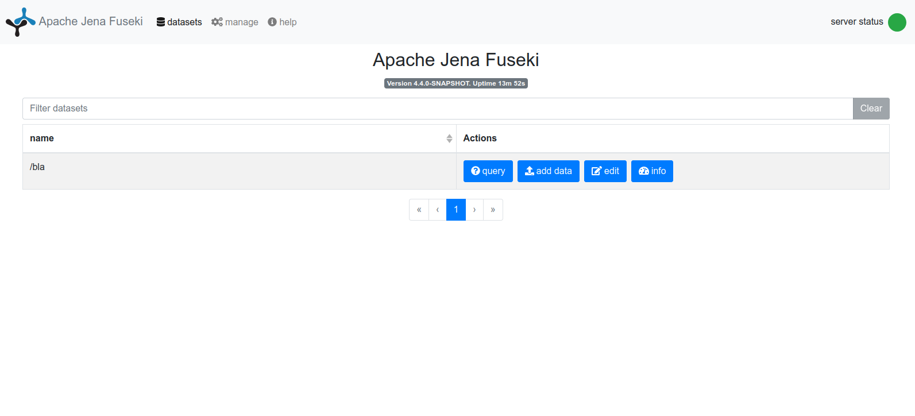Image resolution: width=915 pixels, height=416 pixels.
Task: Open the help menu
Action: point(282,22)
